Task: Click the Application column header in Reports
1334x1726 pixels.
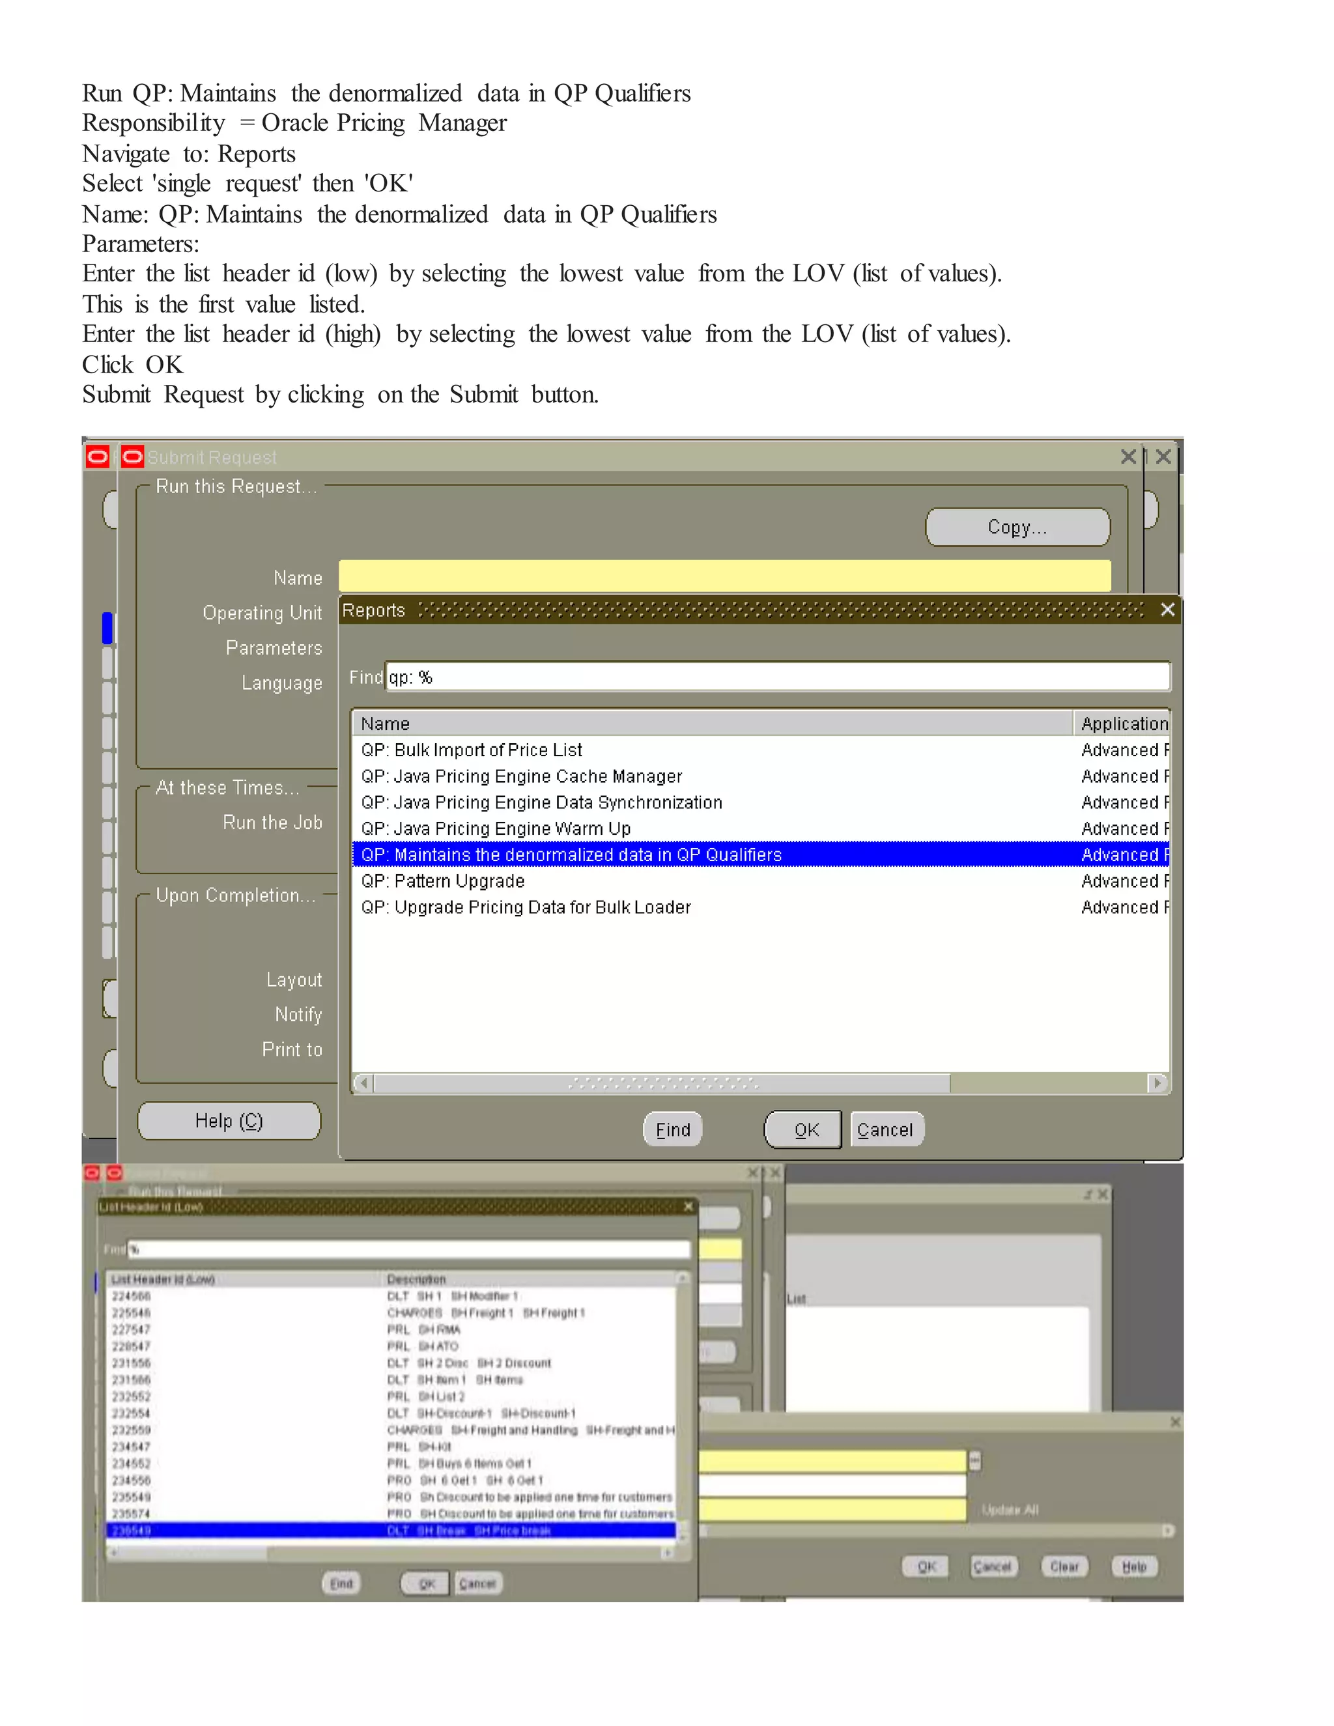Action: tap(1122, 723)
